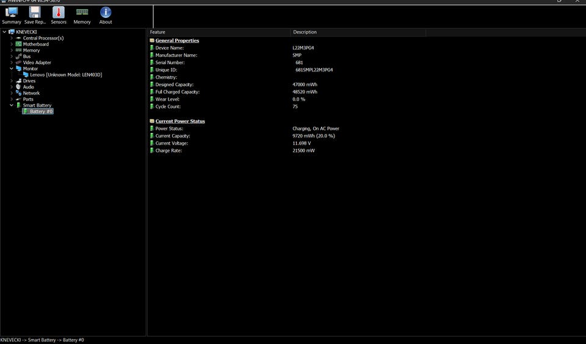Viewport: 586px width, 344px height.
Task: Expand the Video Adapter node
Action: pos(12,62)
